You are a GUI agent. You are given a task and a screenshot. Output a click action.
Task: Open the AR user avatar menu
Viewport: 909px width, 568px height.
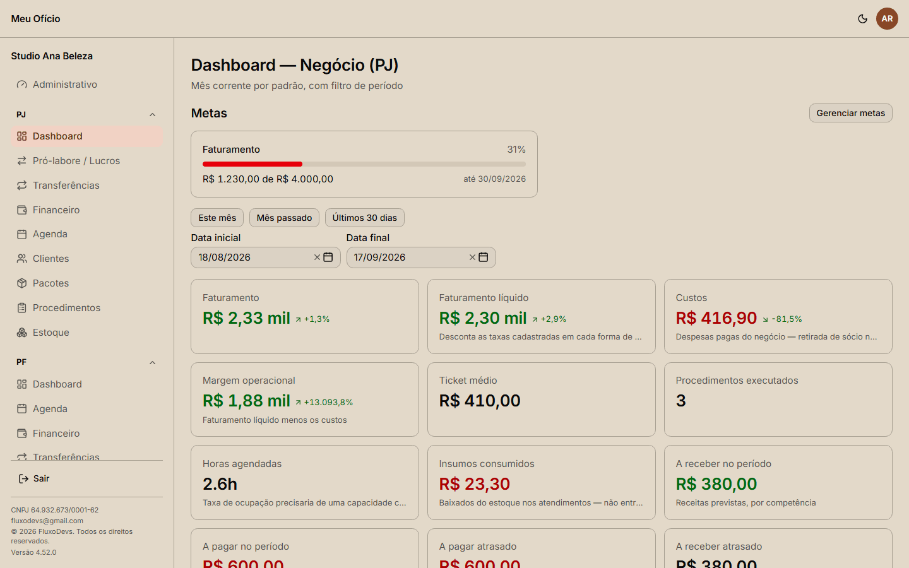pos(887,19)
